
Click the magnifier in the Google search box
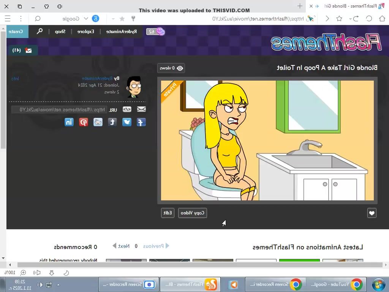tap(38, 19)
